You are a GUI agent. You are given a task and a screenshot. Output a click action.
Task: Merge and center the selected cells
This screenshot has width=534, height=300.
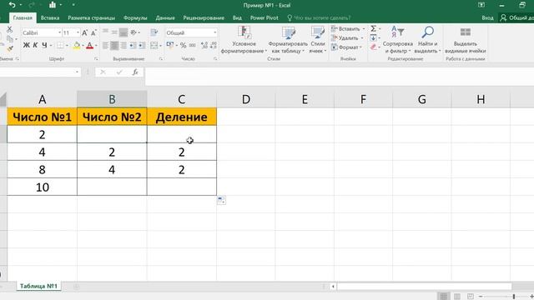[154, 45]
